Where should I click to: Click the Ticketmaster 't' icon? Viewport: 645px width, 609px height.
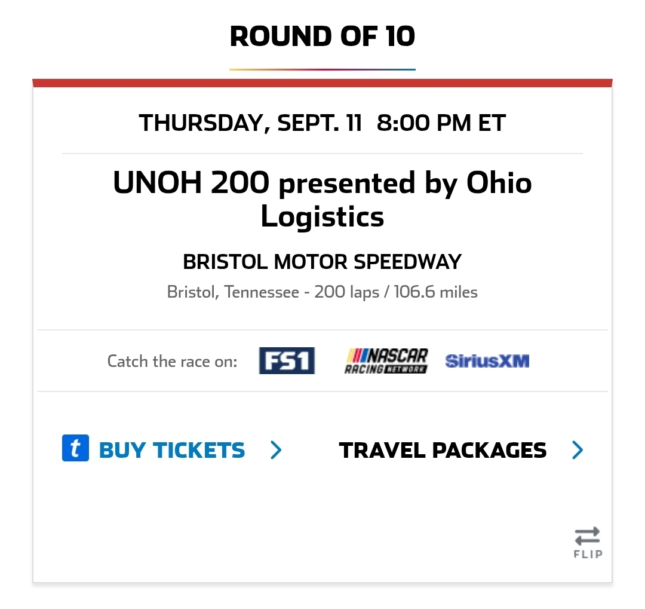tap(75, 448)
